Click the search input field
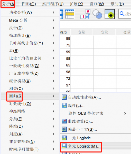The width and height of the screenshot is (131, 154). 125,14
